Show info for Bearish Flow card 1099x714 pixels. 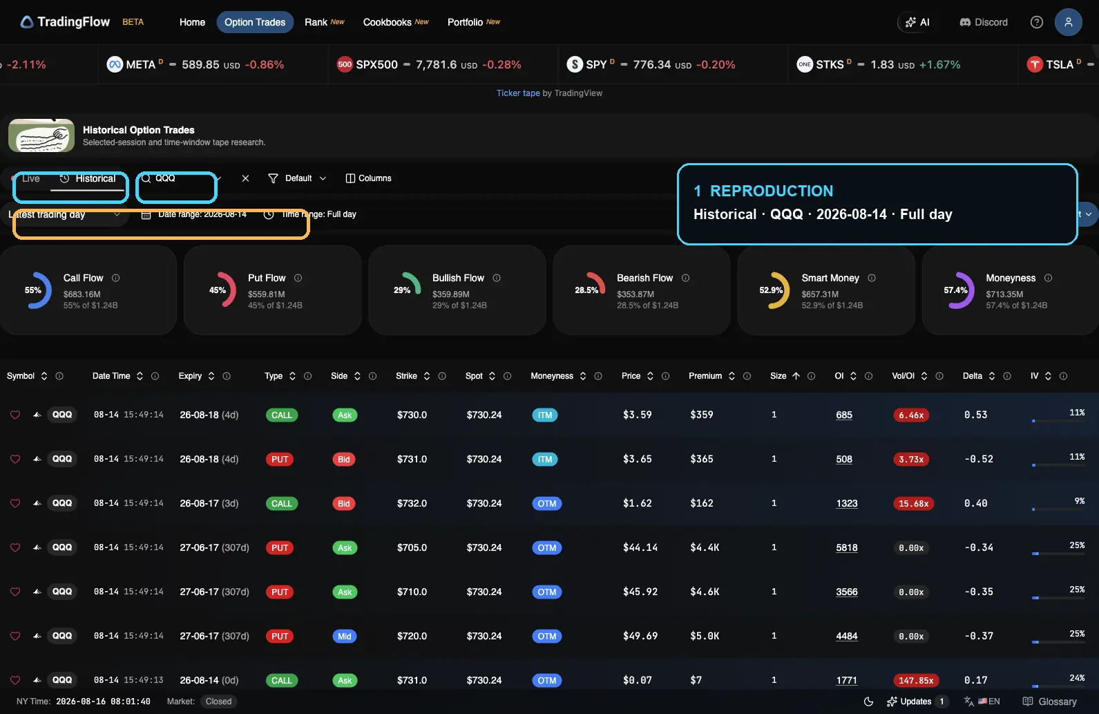pos(685,278)
